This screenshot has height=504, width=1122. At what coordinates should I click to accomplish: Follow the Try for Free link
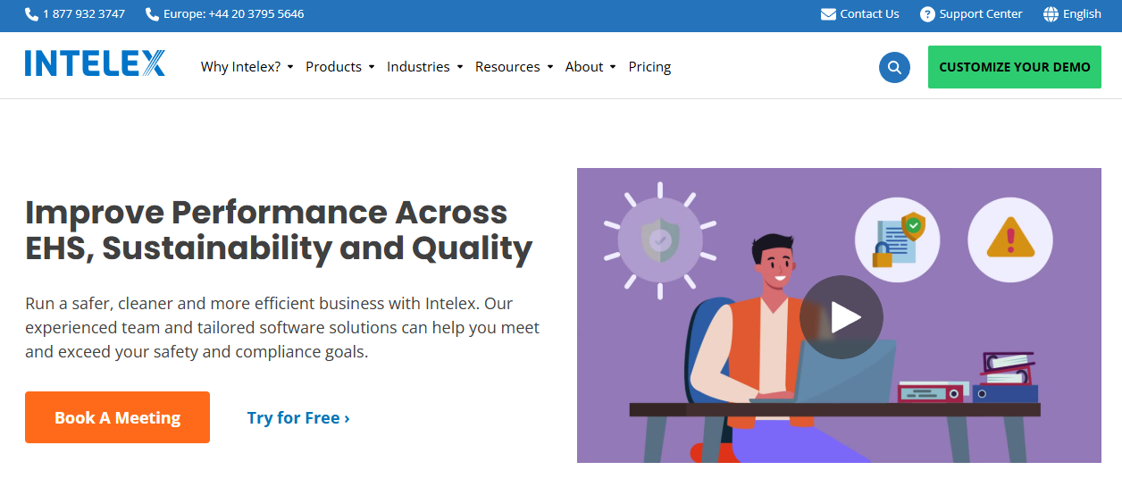[298, 417]
